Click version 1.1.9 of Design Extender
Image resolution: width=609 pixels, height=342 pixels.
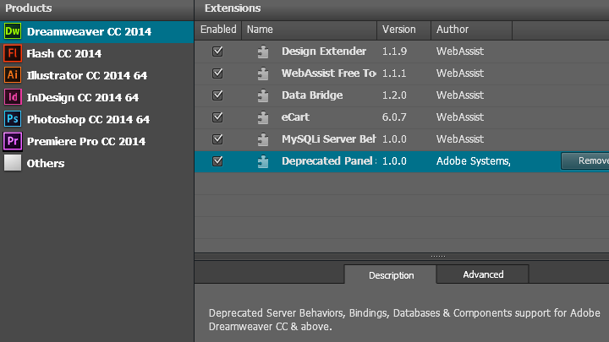pyautogui.click(x=394, y=52)
